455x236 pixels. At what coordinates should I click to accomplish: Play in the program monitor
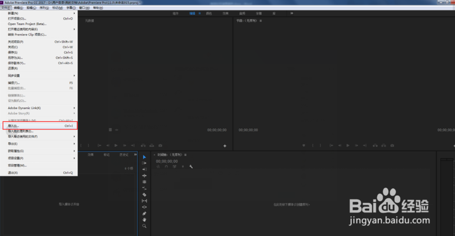pyautogui.click(x=348, y=145)
